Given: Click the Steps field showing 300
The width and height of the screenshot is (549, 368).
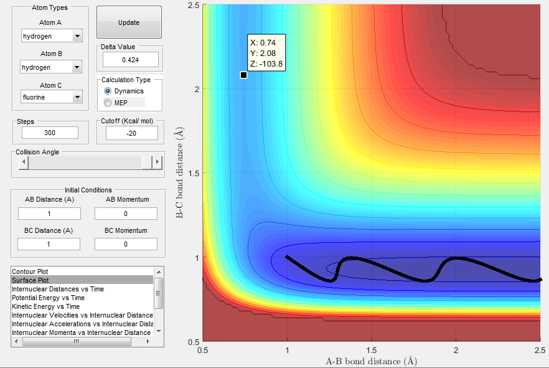Looking at the screenshot, I should [x=50, y=133].
